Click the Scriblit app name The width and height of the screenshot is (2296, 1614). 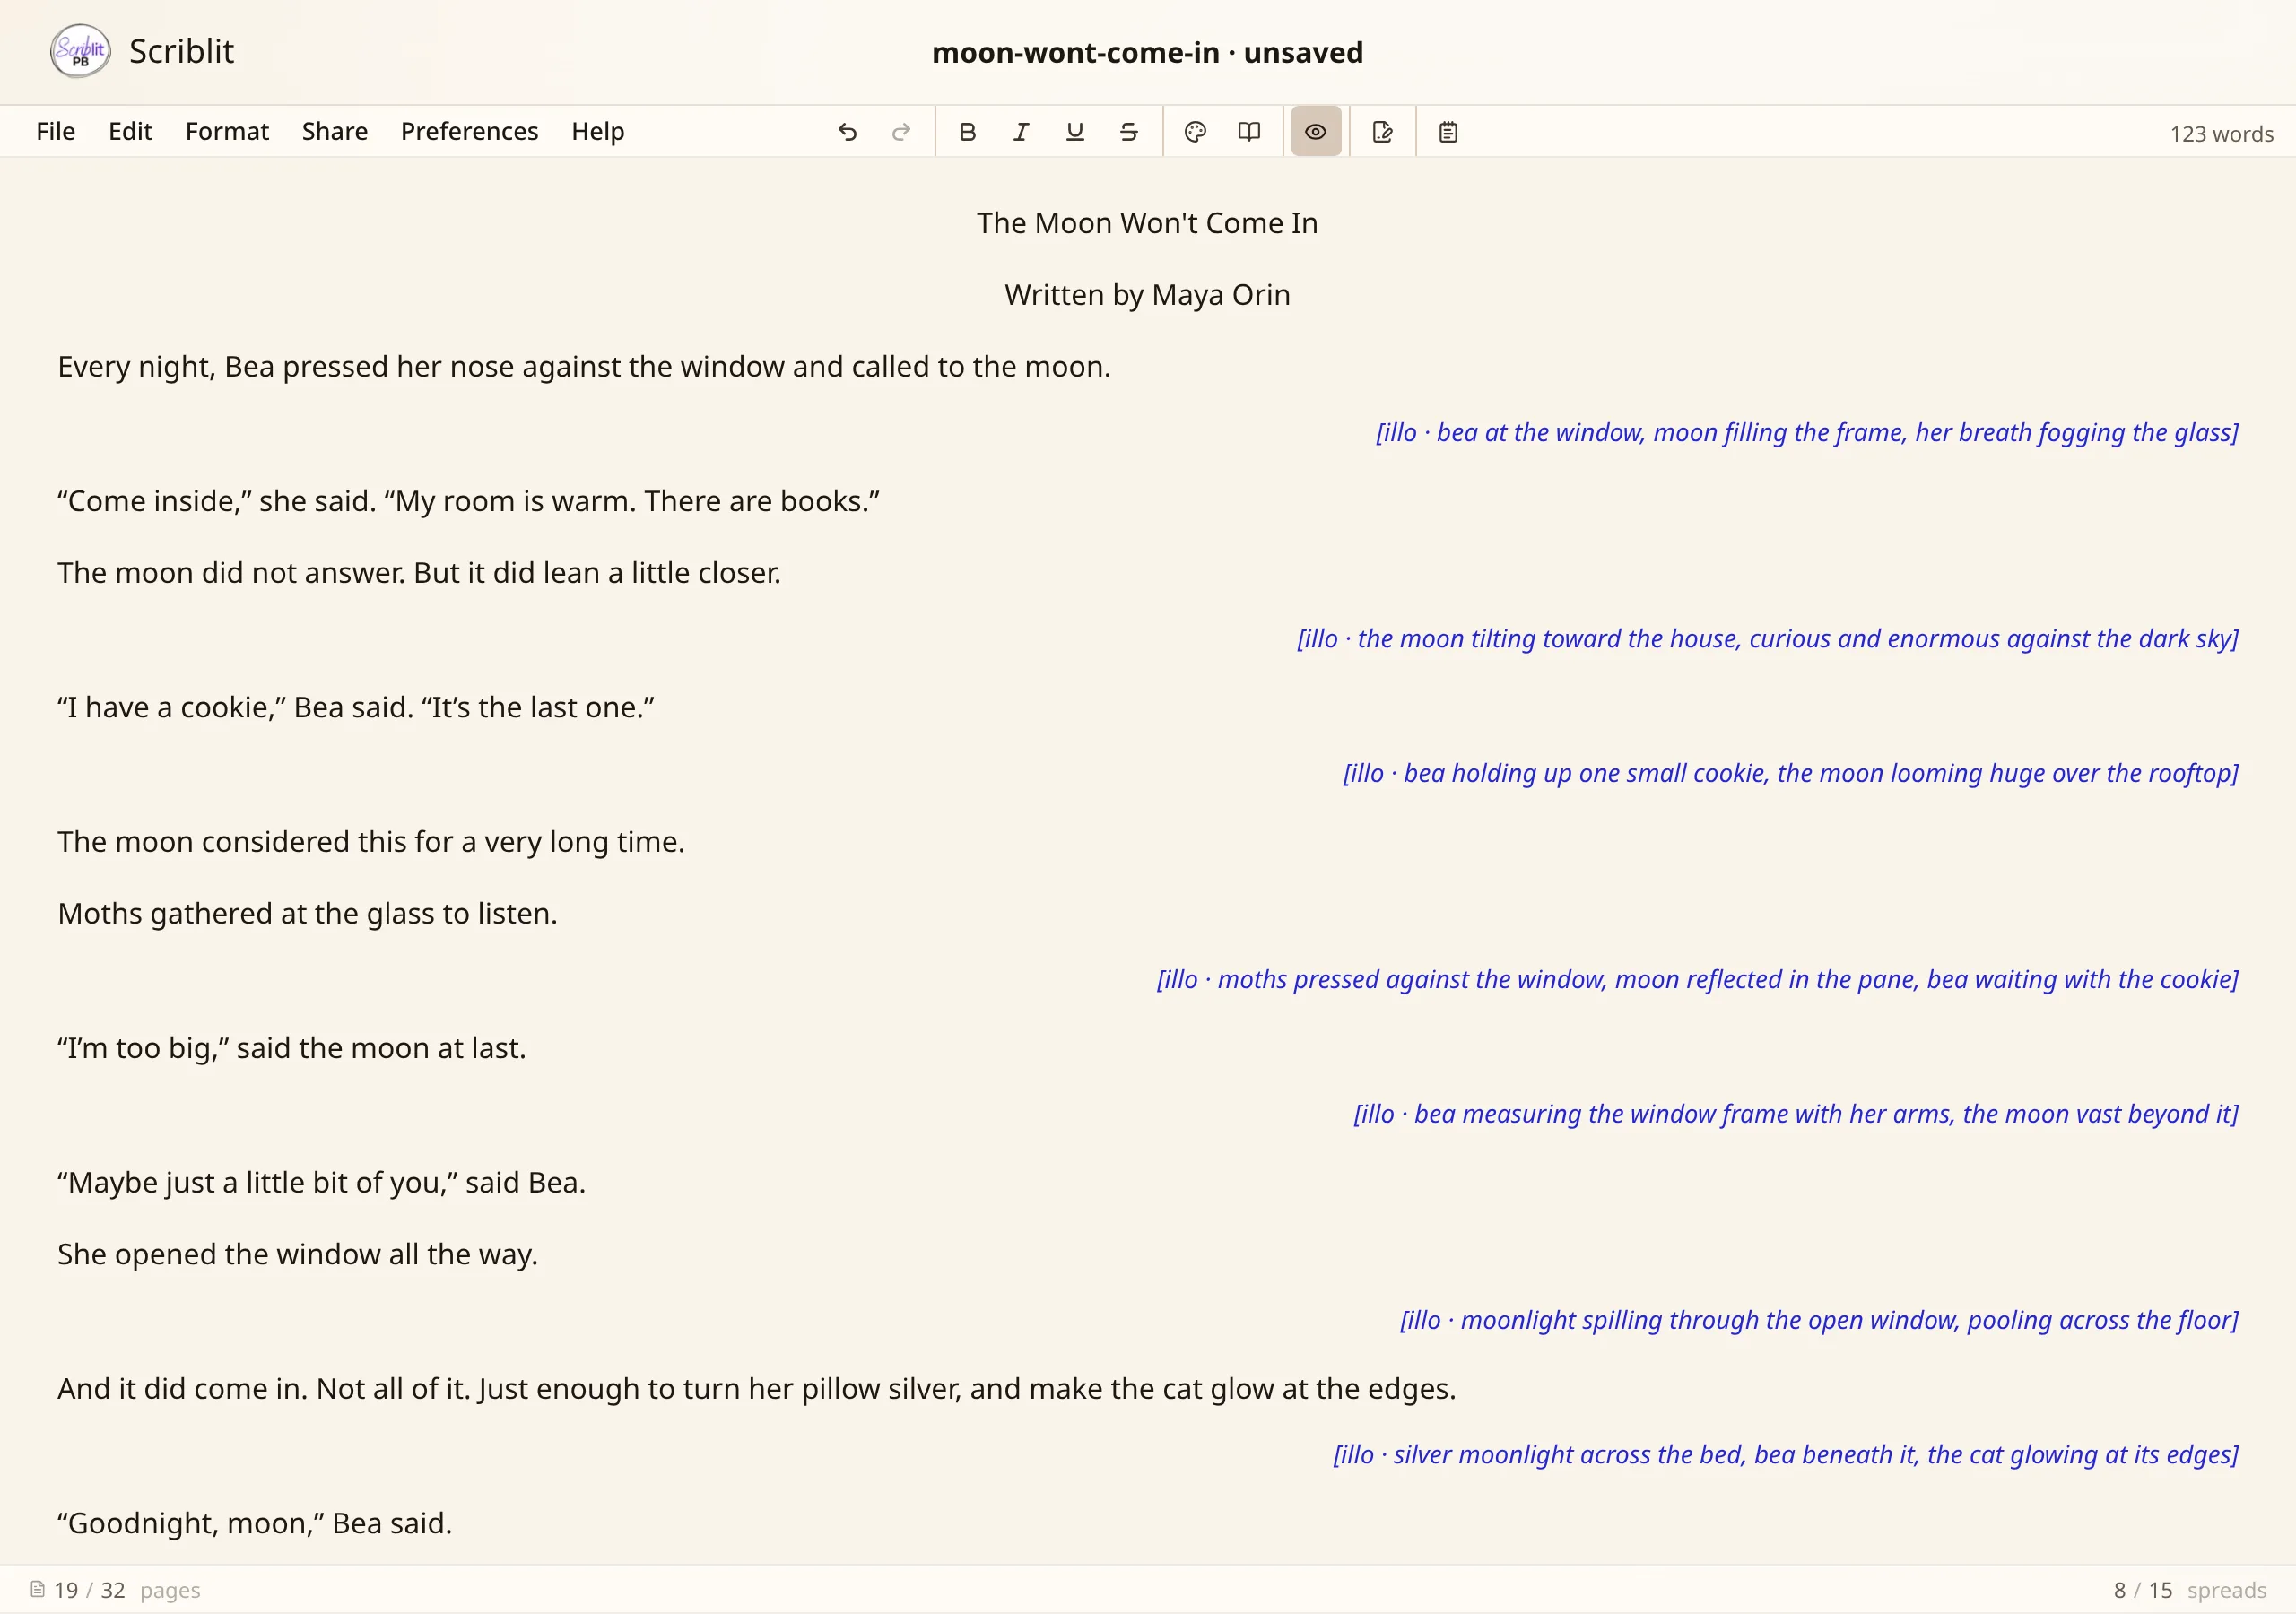point(181,51)
